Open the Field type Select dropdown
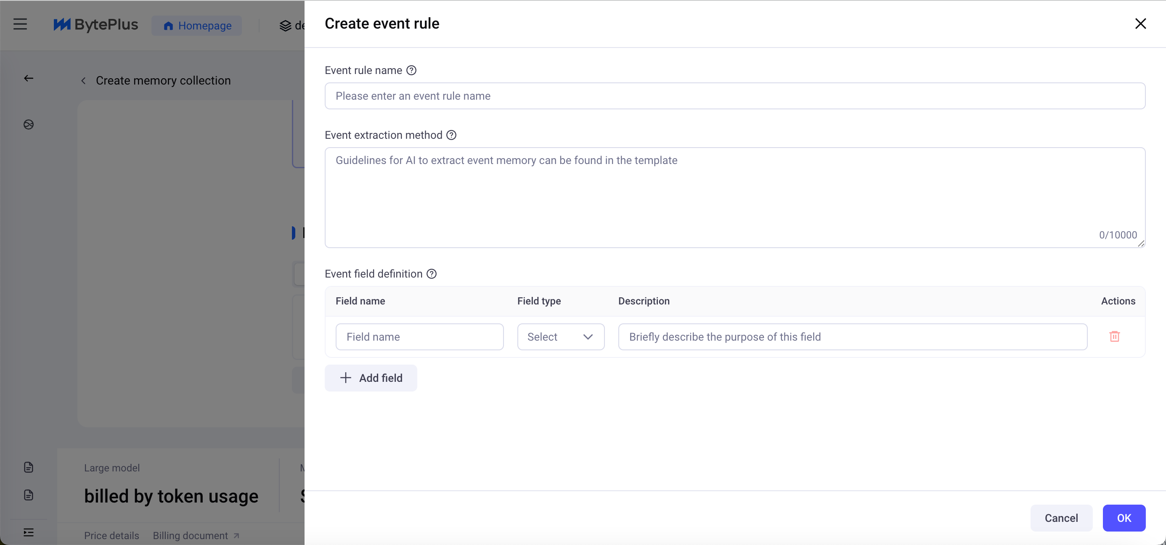 click(x=560, y=337)
